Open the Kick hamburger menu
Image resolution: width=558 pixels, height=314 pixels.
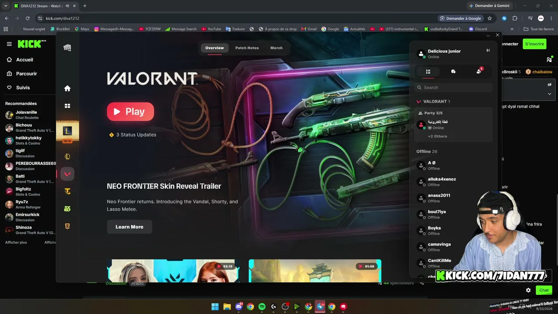tap(9, 44)
